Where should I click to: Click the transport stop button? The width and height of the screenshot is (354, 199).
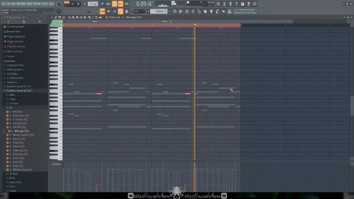[78, 4]
